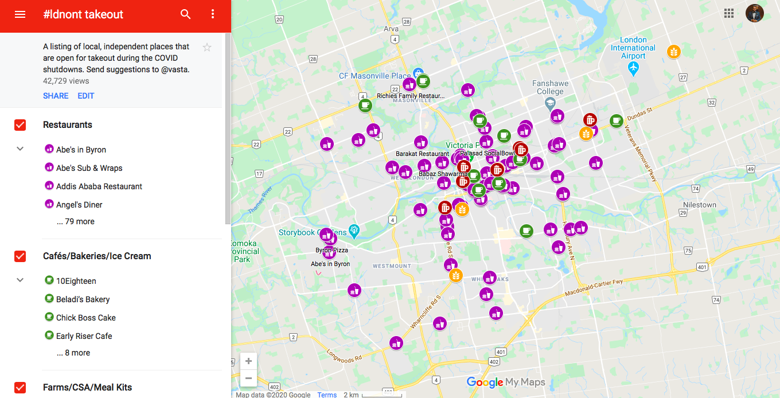Click the Richies Family Restaurant map label
Viewport: 780px width, 398px height.
coord(411,96)
